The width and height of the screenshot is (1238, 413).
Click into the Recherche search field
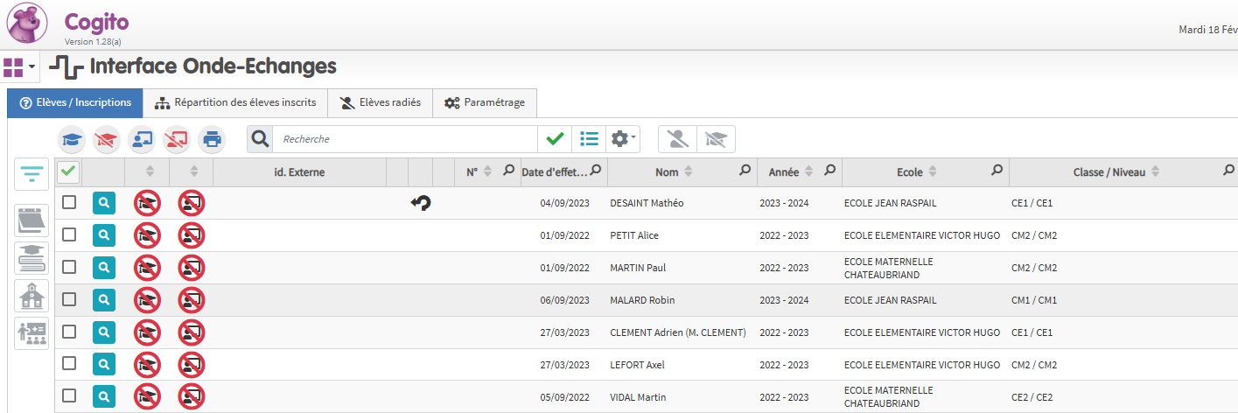click(x=404, y=139)
